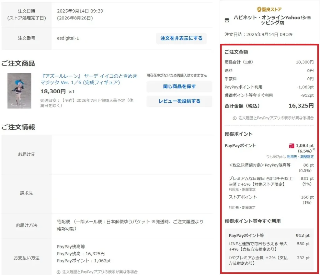The image size is (320, 275).
Task: Click the 宅配便 delivery method description
Action: pyautogui.click(x=130, y=225)
